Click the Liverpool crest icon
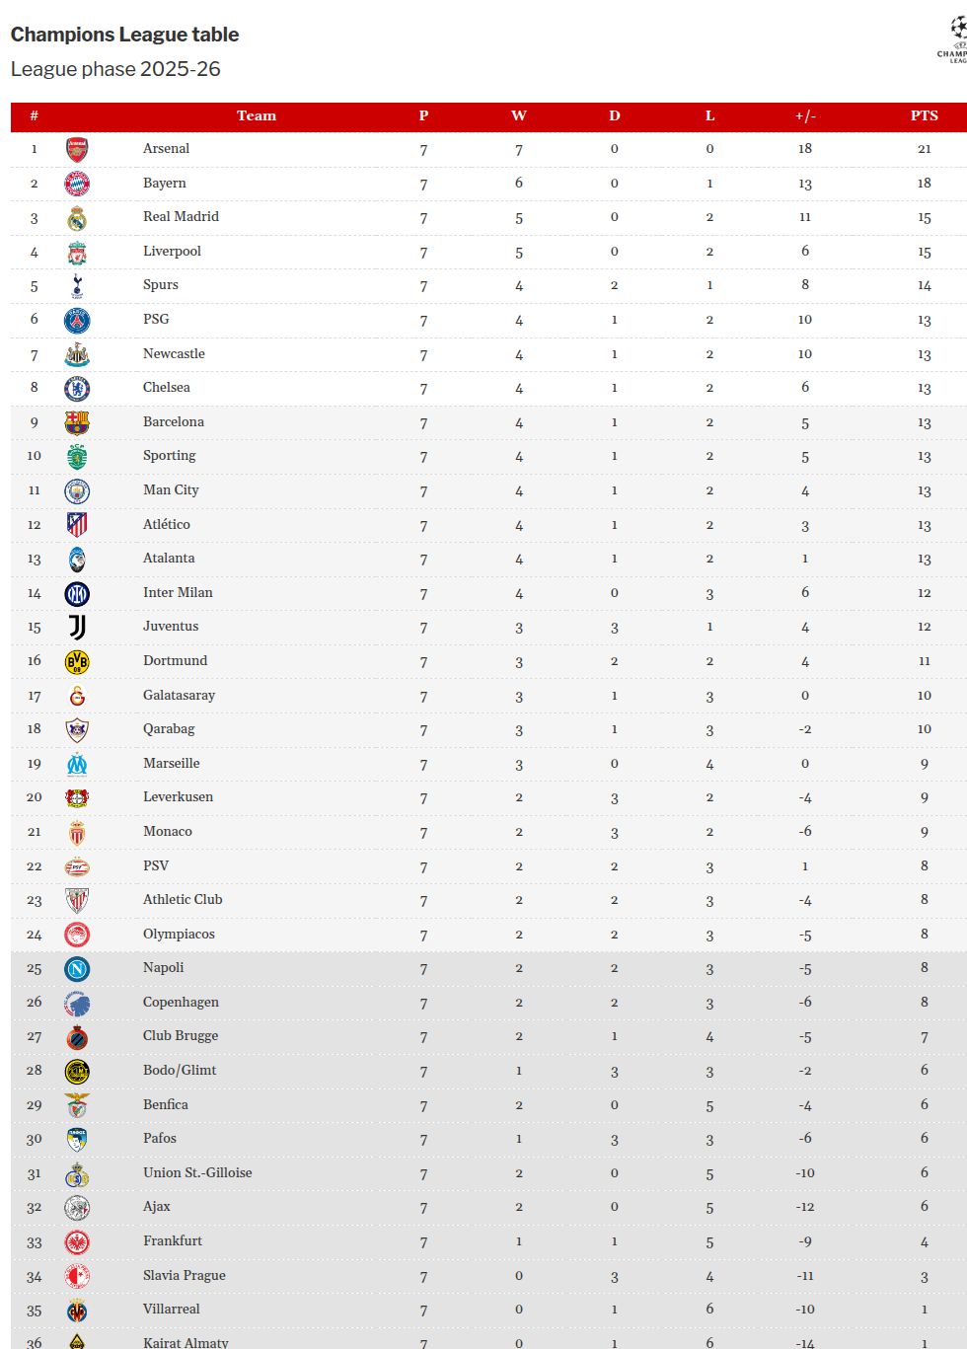967x1349 pixels. tap(77, 253)
